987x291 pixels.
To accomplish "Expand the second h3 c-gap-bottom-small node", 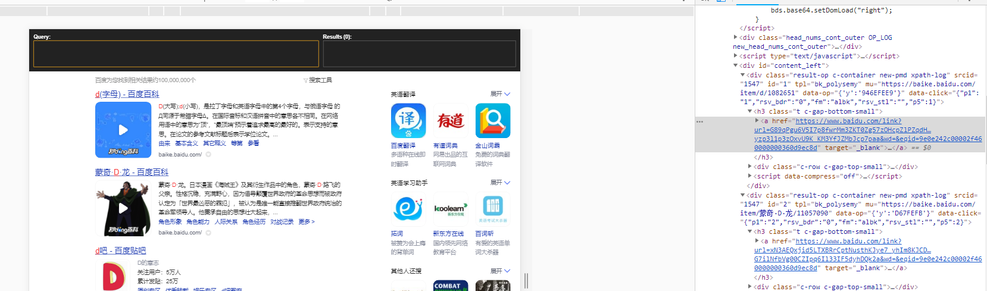I will [750, 231].
